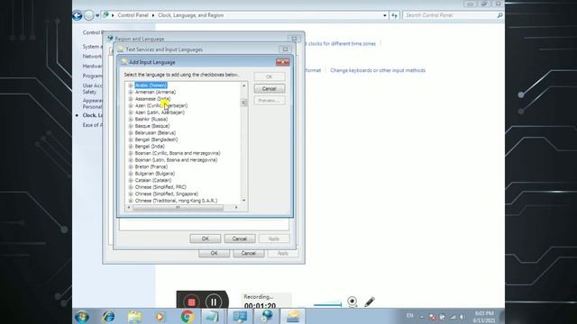The height and width of the screenshot is (324, 577).
Task: Expand the Belarusian (Belarus) node
Action: click(x=131, y=133)
